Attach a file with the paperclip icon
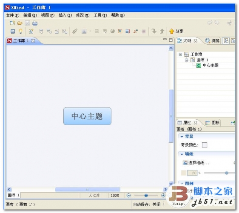239x213 pixels. (x=75, y=31)
